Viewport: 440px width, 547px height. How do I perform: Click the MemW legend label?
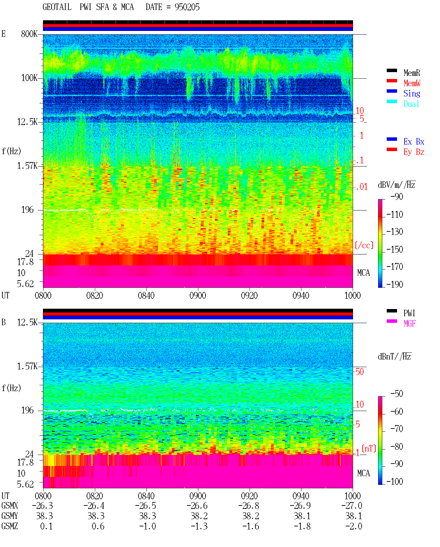click(412, 83)
